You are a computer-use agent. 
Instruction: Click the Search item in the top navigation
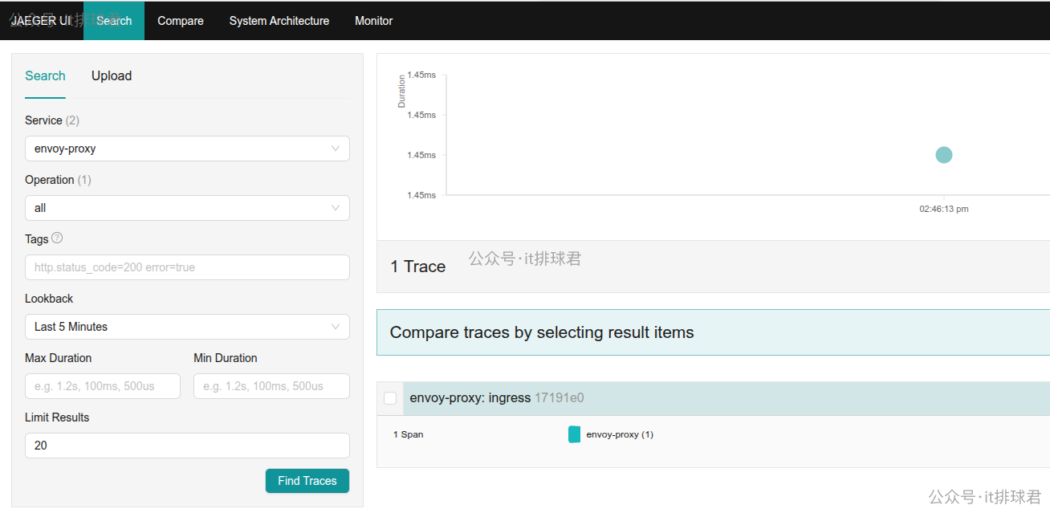click(114, 21)
